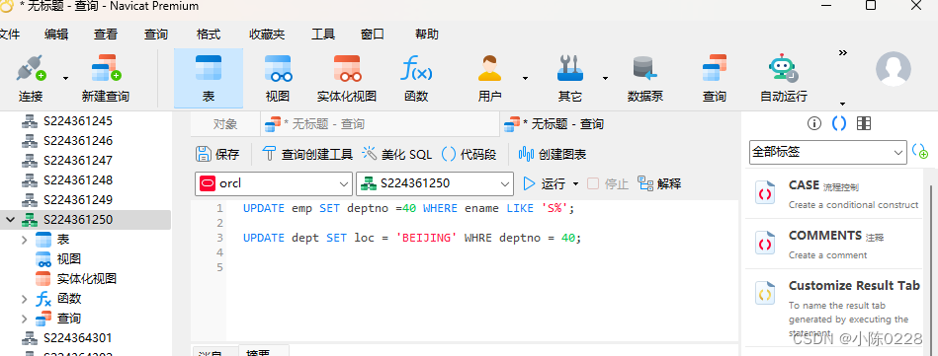Switch to the 对象 tab
The height and width of the screenshot is (356, 938).
[225, 124]
